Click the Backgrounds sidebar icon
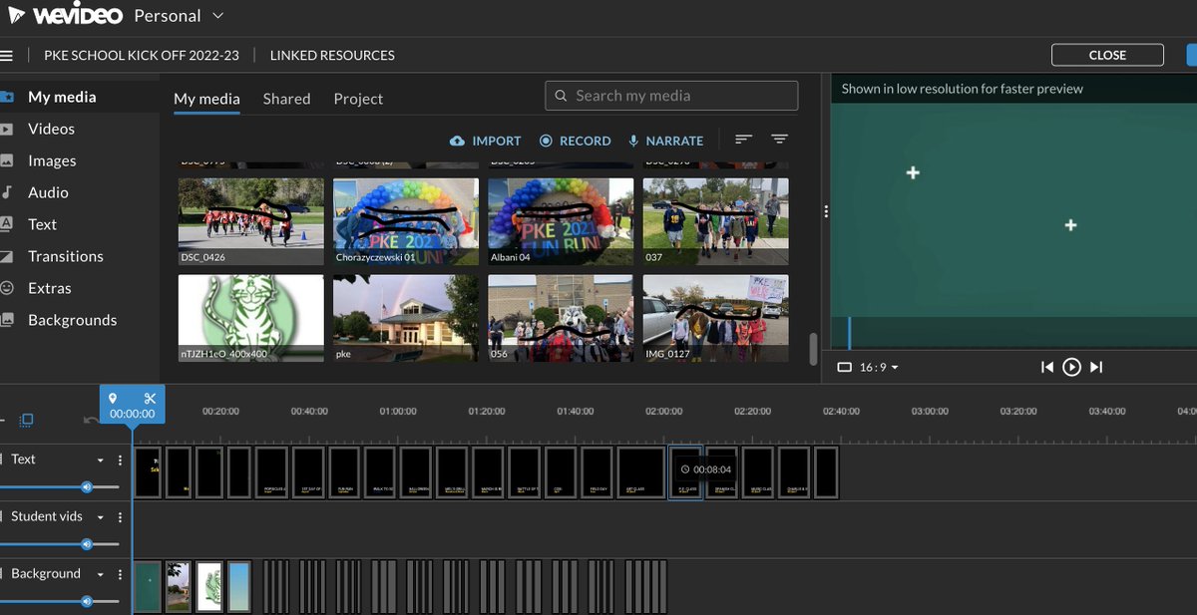The image size is (1197, 615). 7,320
